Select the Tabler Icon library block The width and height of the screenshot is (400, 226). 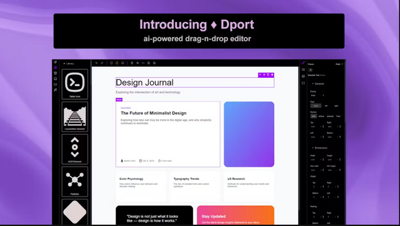tap(75, 84)
